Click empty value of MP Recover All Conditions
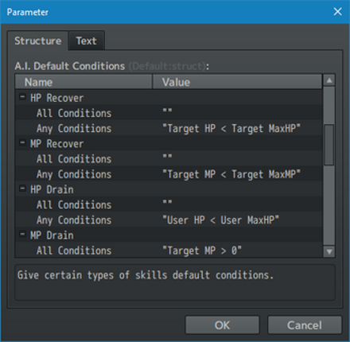 [x=167, y=157]
